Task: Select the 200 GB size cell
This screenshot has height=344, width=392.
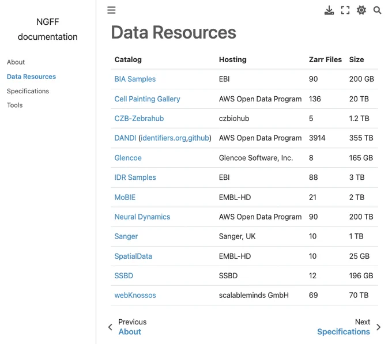Action: click(361, 79)
